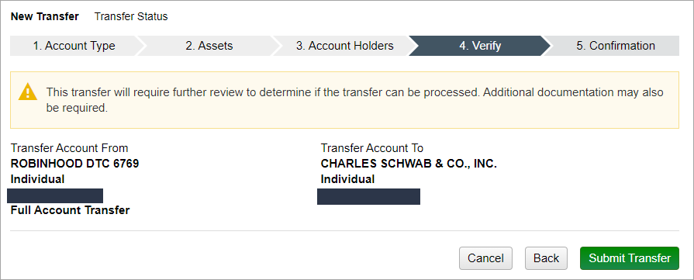Open the New Transfer tab
Viewport: 694px width, 280px height.
[x=45, y=17]
